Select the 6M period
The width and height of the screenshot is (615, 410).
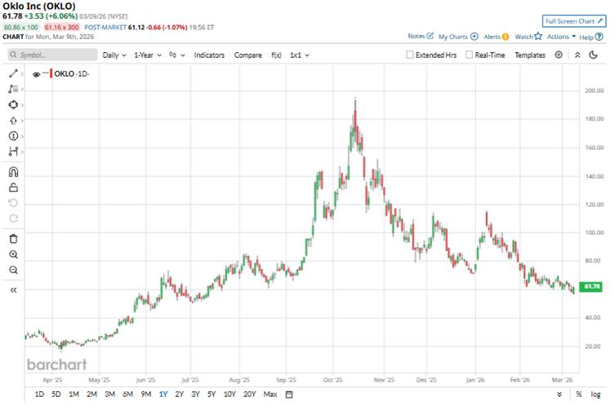[128, 395]
